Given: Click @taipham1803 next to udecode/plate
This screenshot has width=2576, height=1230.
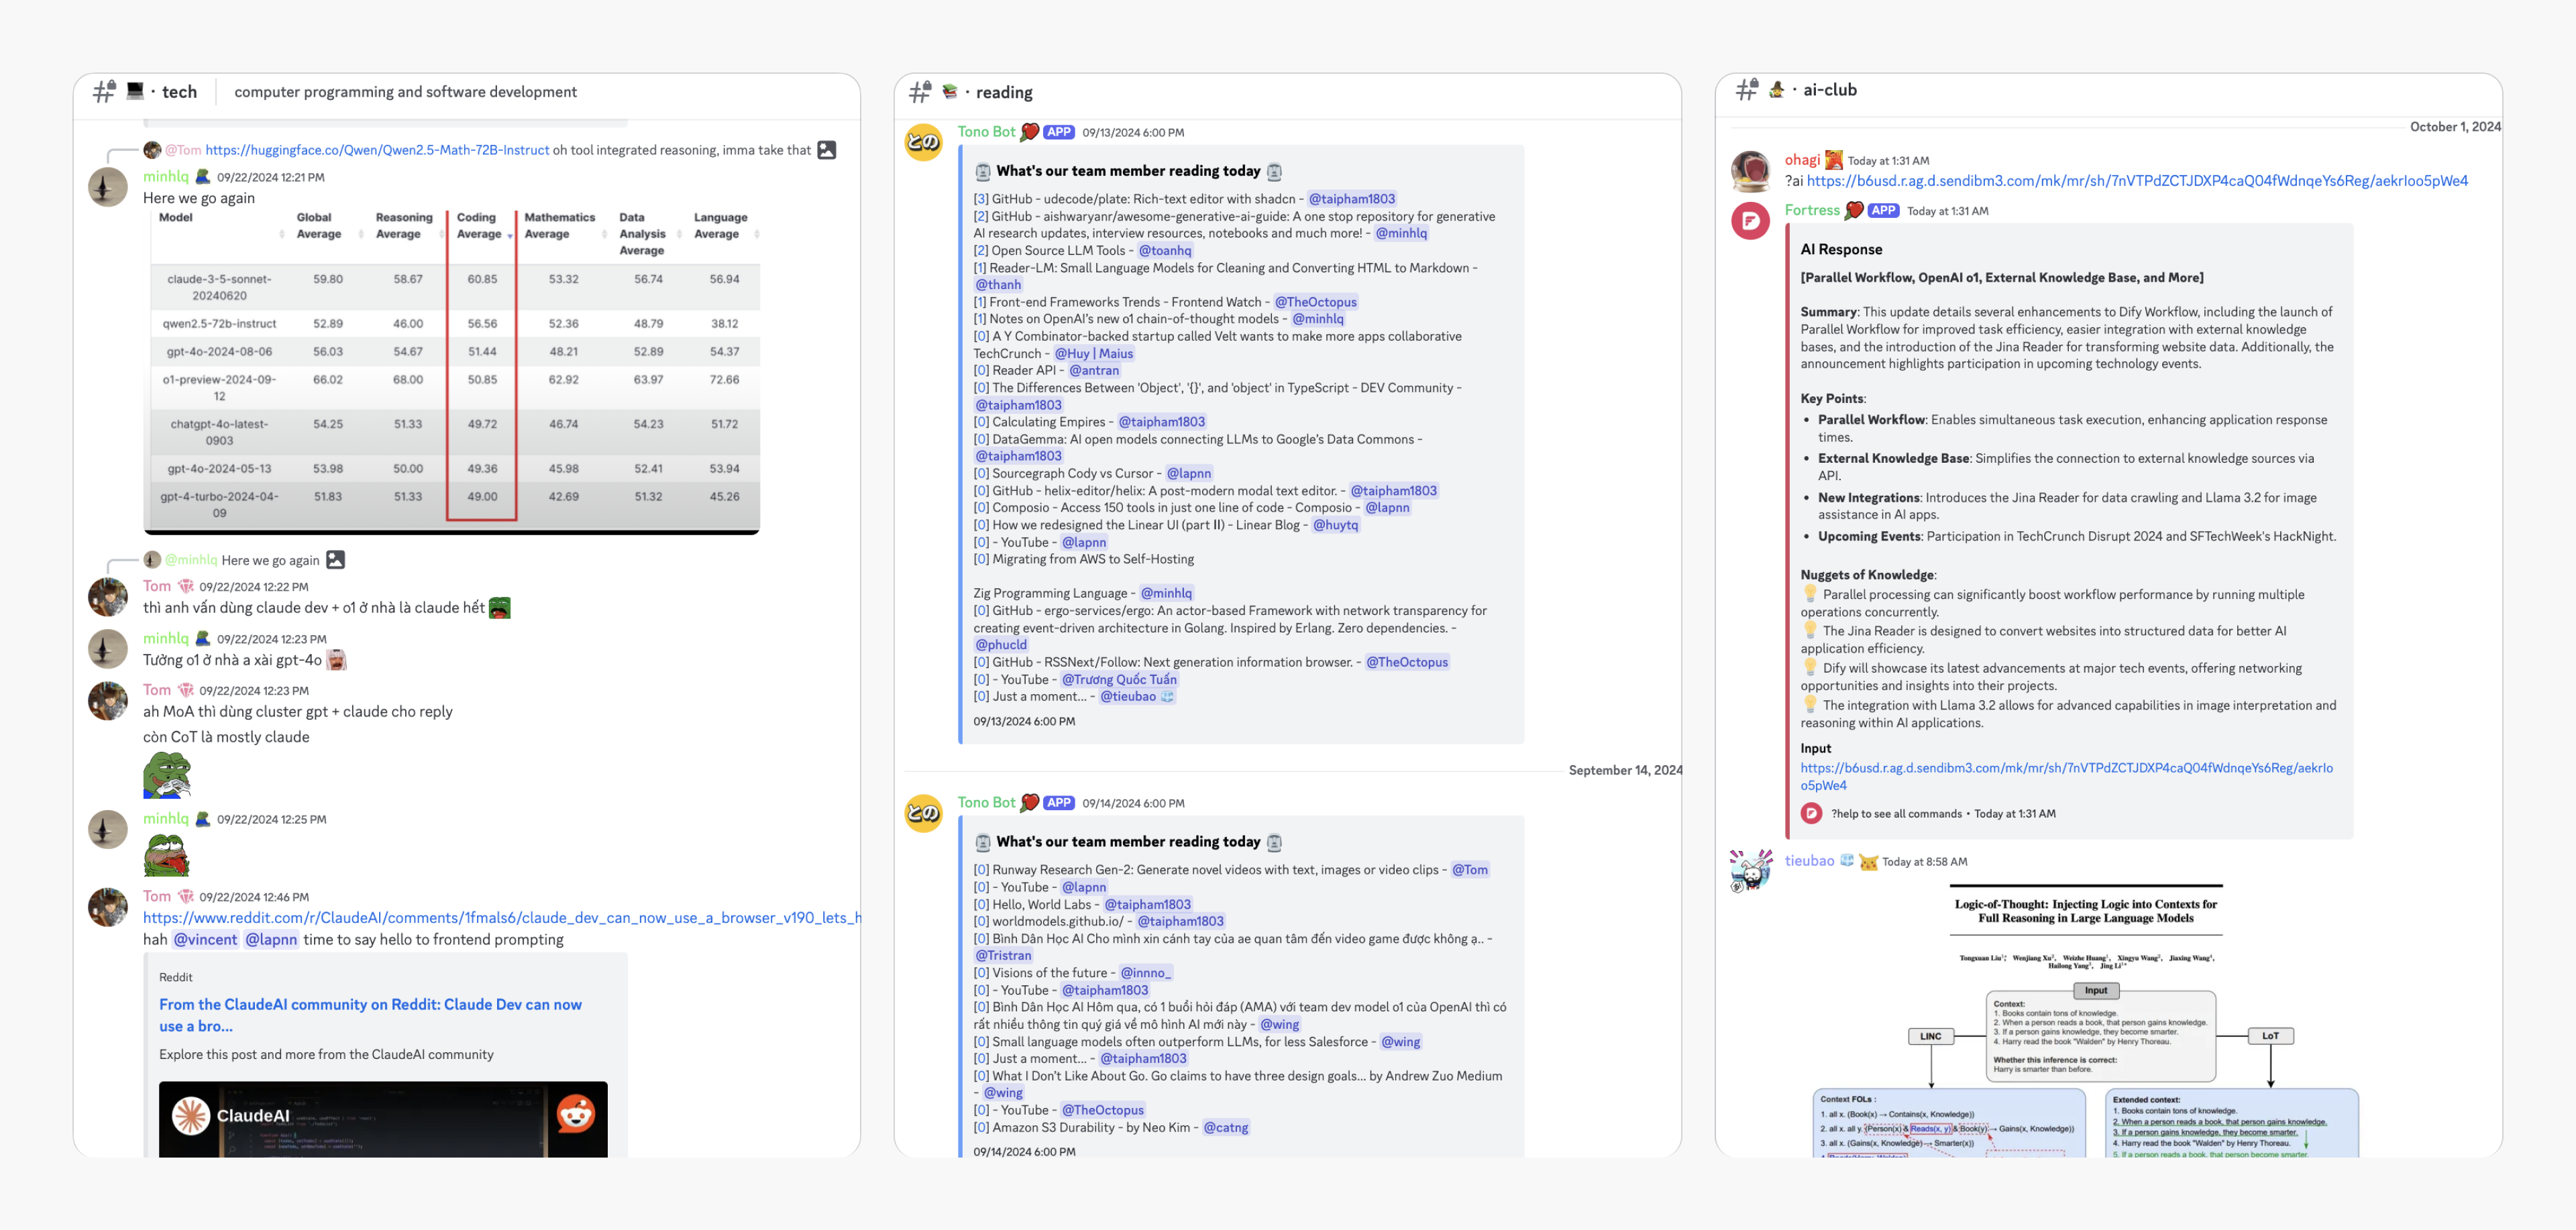Looking at the screenshot, I should click(1352, 199).
